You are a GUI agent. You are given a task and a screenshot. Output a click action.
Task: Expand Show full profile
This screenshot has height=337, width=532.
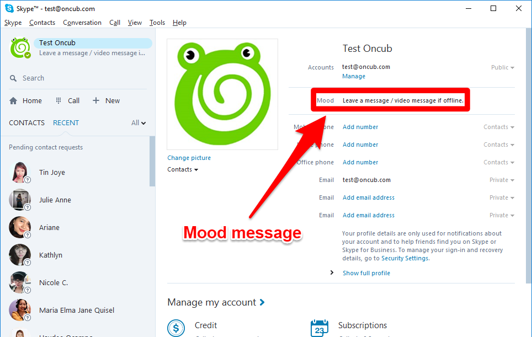click(x=366, y=272)
